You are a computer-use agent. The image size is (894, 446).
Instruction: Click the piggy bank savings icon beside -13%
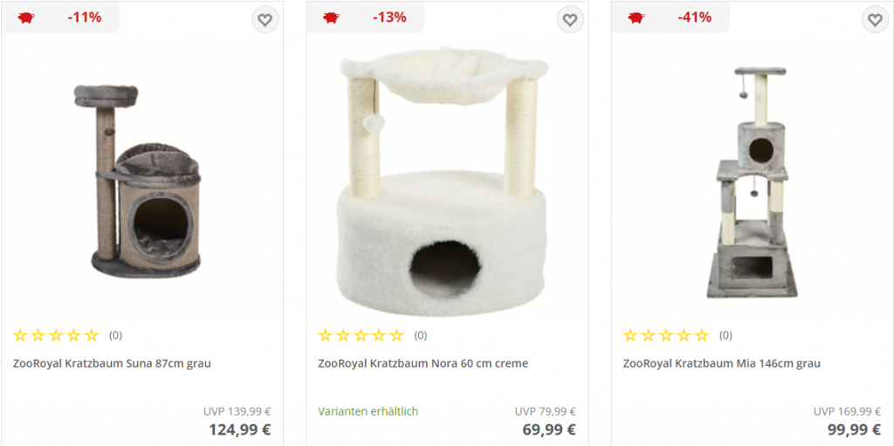[x=331, y=17]
